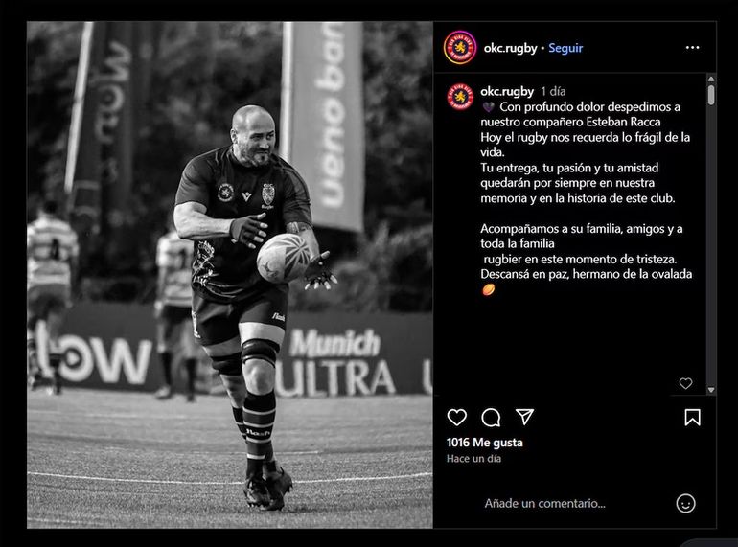
Task: Click the Hace un día timestamp
Action: point(474,459)
